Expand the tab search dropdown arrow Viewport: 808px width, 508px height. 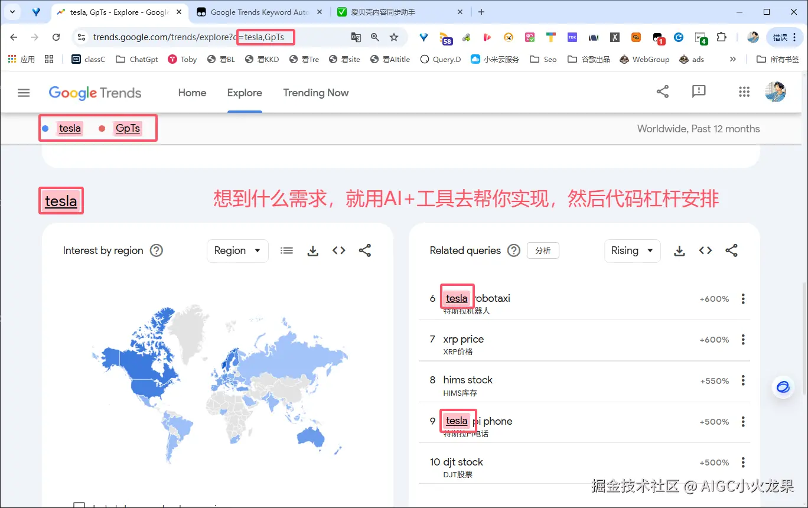coord(13,12)
